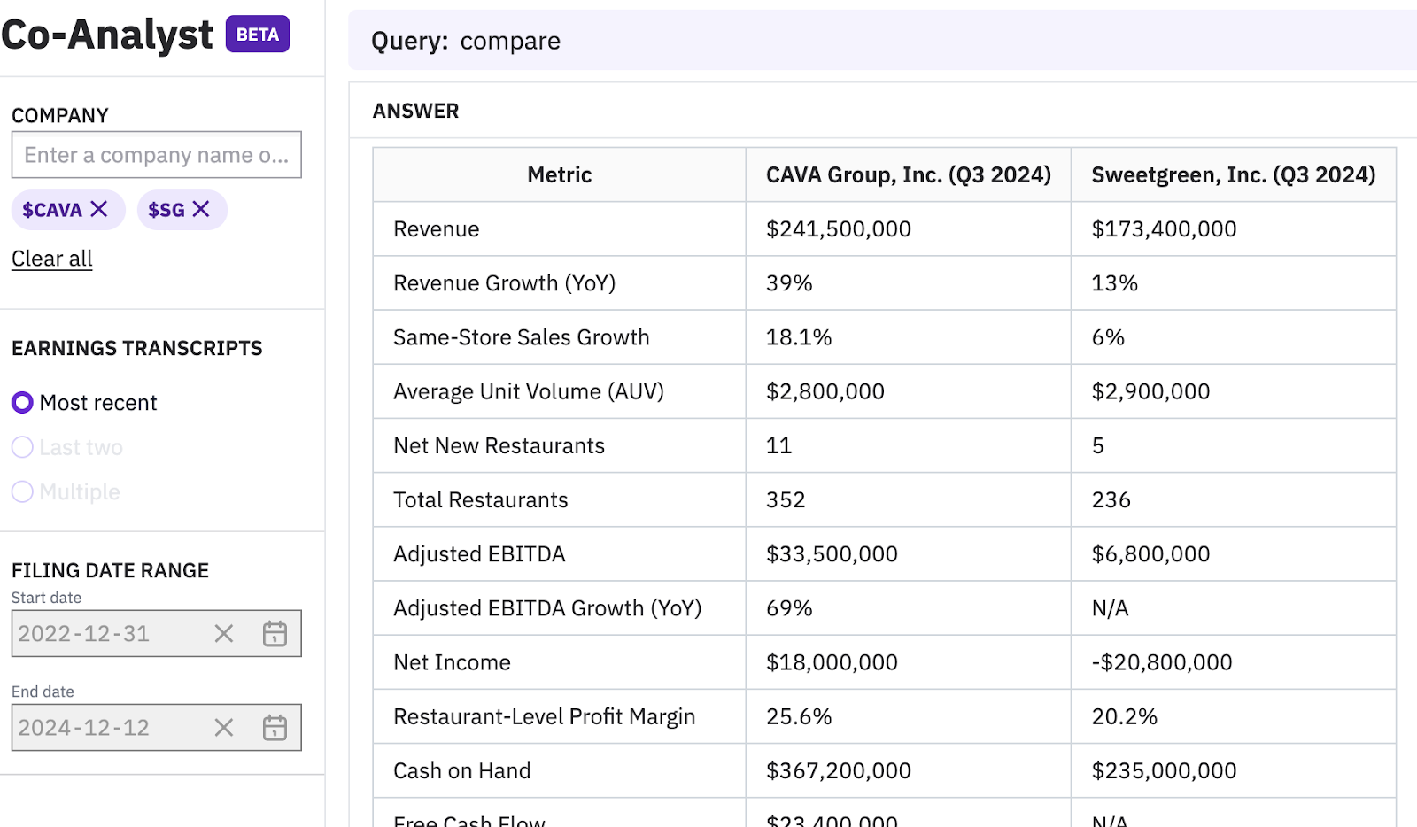Remove the $SG company tag
The height and width of the screenshot is (827, 1417).
[201, 209]
